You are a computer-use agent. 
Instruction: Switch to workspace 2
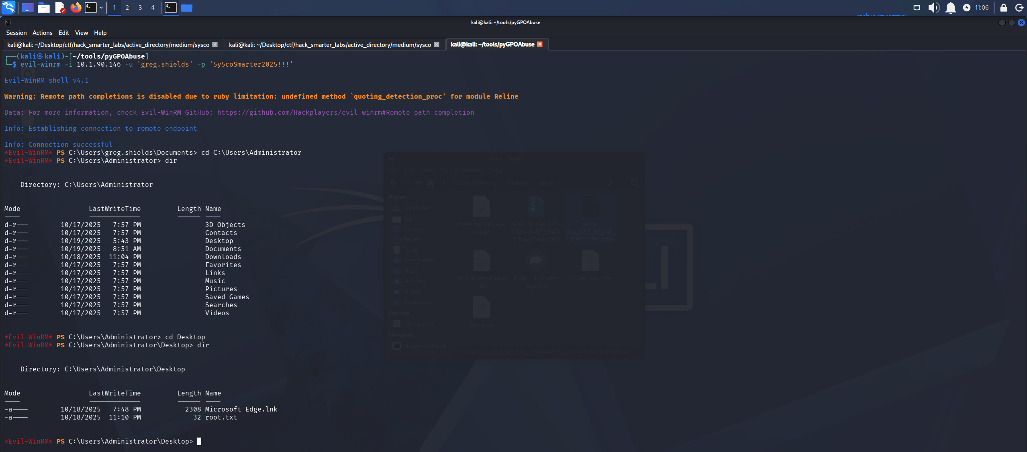[x=127, y=8]
